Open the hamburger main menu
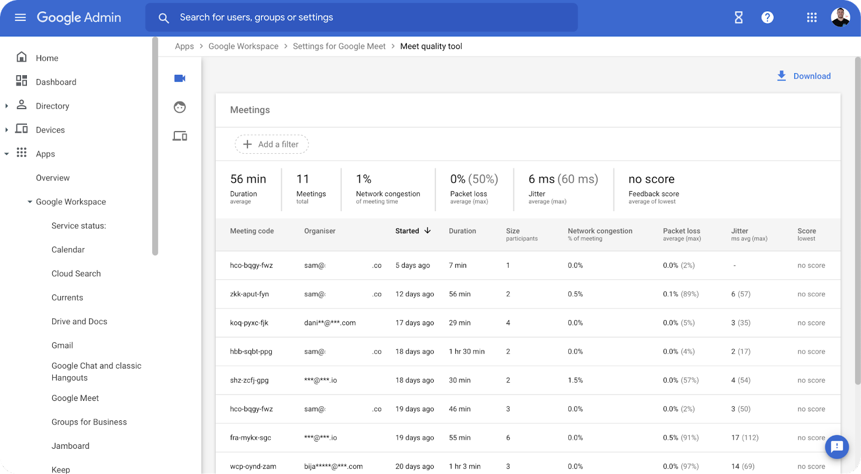 point(20,18)
